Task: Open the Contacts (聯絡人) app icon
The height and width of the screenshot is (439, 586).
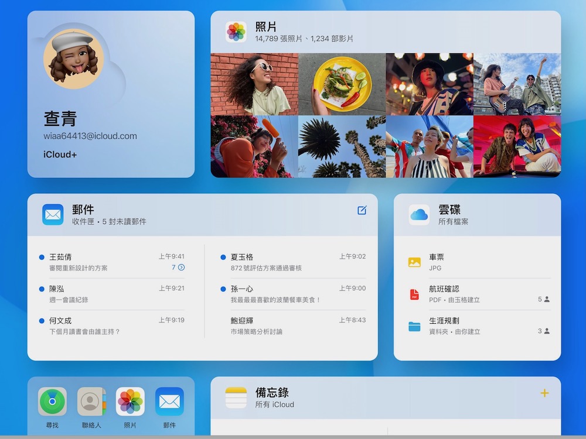Action: 91,402
